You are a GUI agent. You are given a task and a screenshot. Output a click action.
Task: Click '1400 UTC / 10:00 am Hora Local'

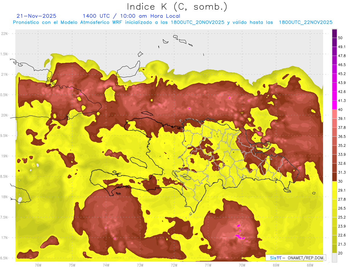[131, 16]
